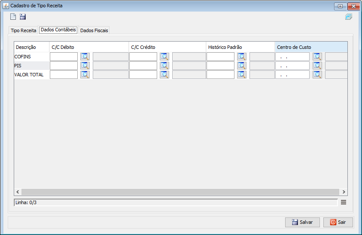Click the horizontal scrollbar right arrow
This screenshot has width=362, height=235.
coord(344,192)
